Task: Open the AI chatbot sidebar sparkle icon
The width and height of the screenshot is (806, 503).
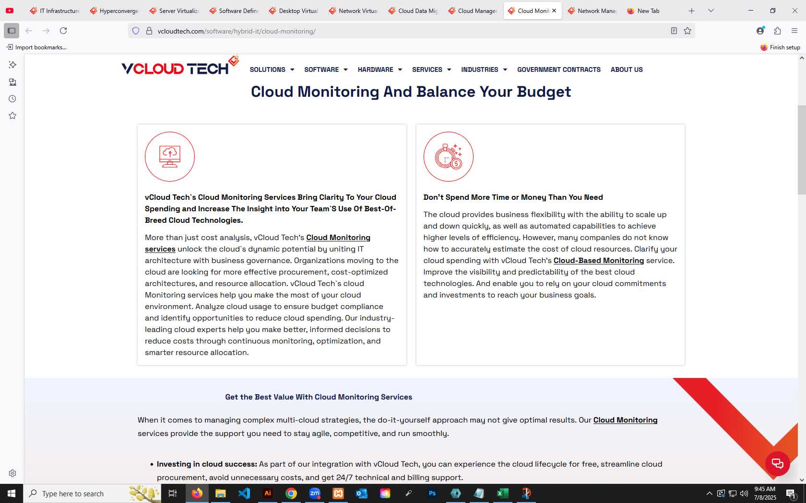Action: click(x=12, y=65)
